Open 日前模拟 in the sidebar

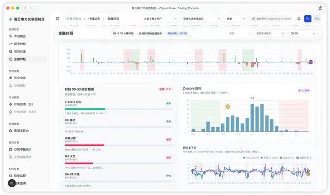coord(27,85)
